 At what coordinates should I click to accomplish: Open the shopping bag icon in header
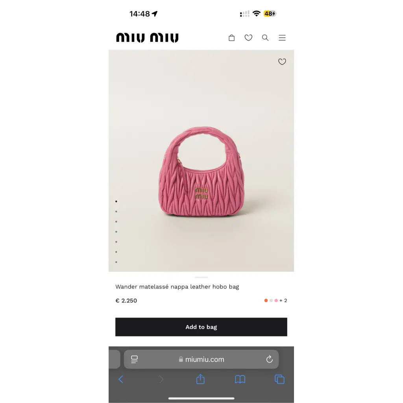pyautogui.click(x=231, y=38)
